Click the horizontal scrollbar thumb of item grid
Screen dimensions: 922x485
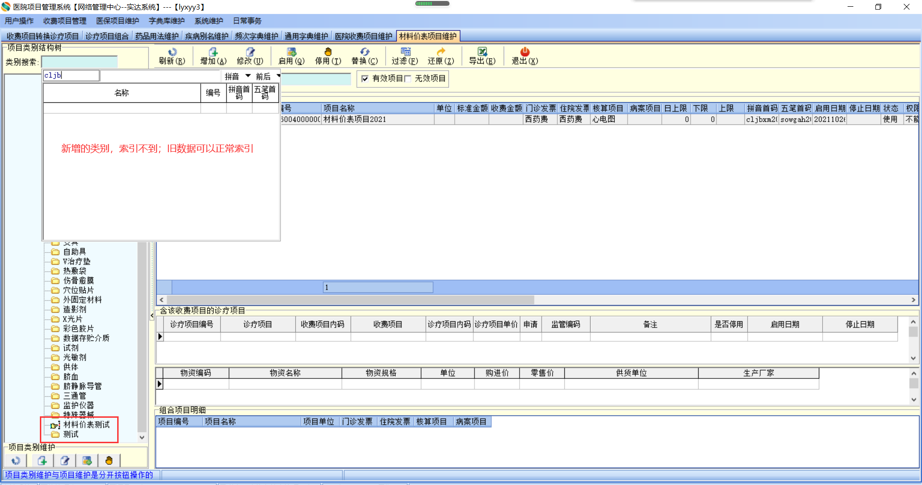[350, 300]
